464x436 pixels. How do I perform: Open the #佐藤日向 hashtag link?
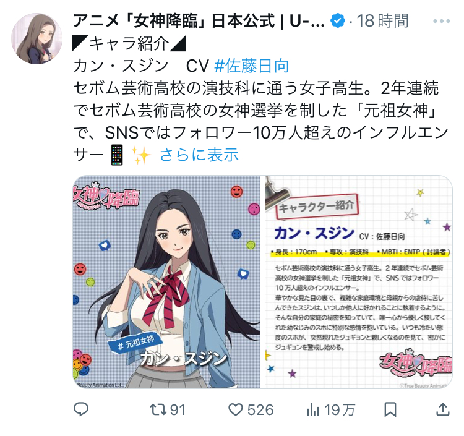click(252, 66)
